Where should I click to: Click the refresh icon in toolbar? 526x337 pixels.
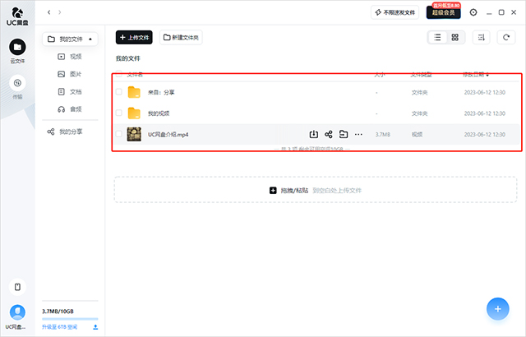point(506,37)
